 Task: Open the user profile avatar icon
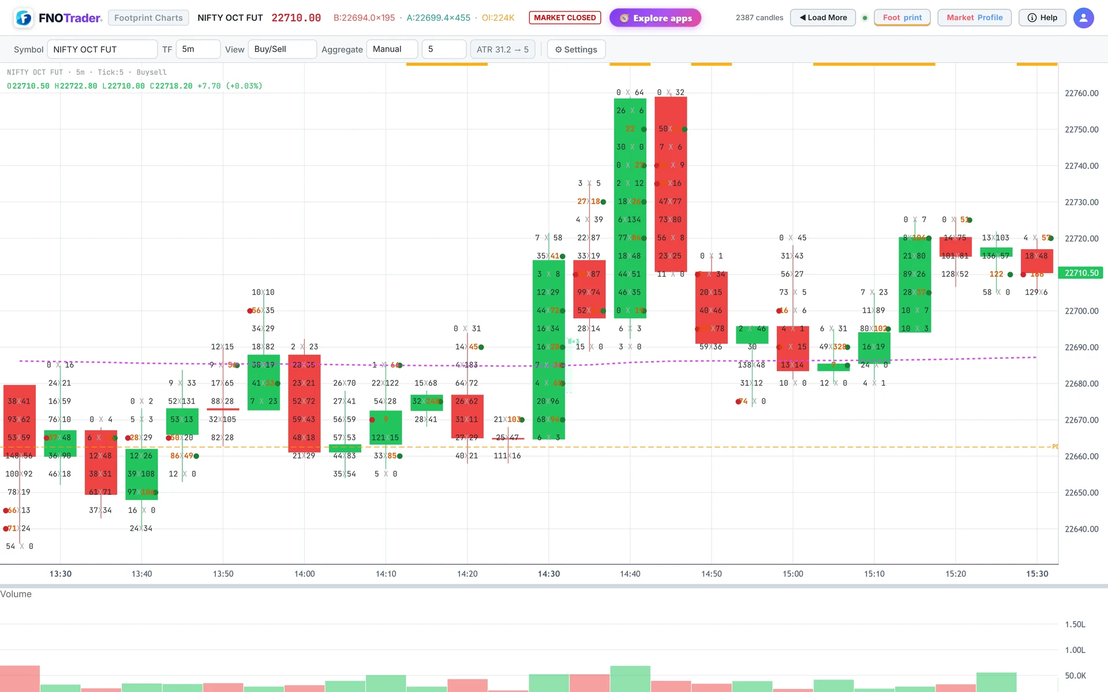tap(1083, 18)
